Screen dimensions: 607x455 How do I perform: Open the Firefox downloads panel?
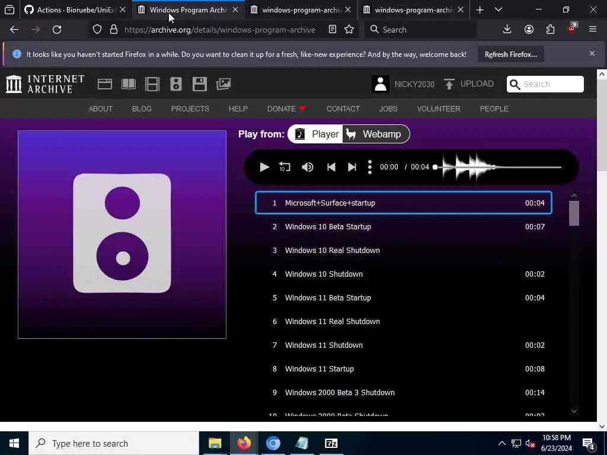click(x=507, y=30)
